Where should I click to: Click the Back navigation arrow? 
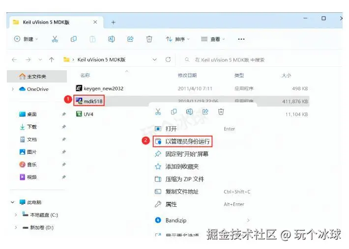(x=14, y=59)
